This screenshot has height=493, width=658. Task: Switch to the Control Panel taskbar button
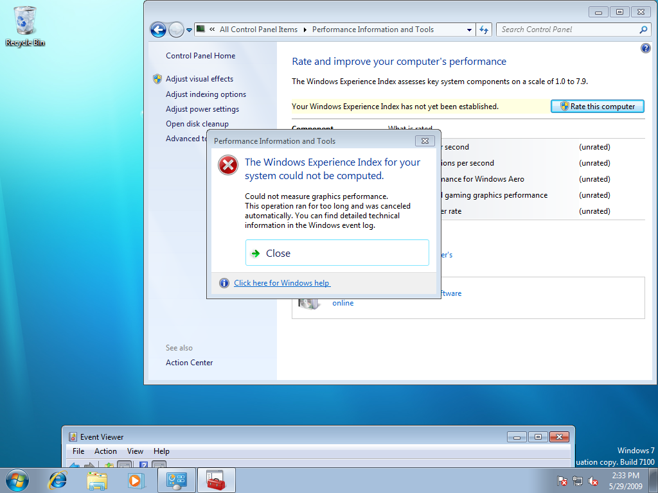(176, 480)
